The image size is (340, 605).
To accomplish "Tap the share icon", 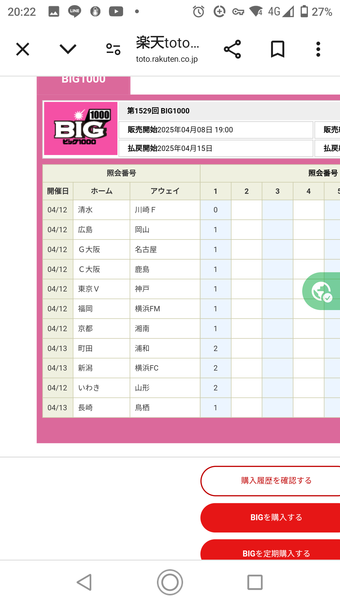I will click(232, 49).
